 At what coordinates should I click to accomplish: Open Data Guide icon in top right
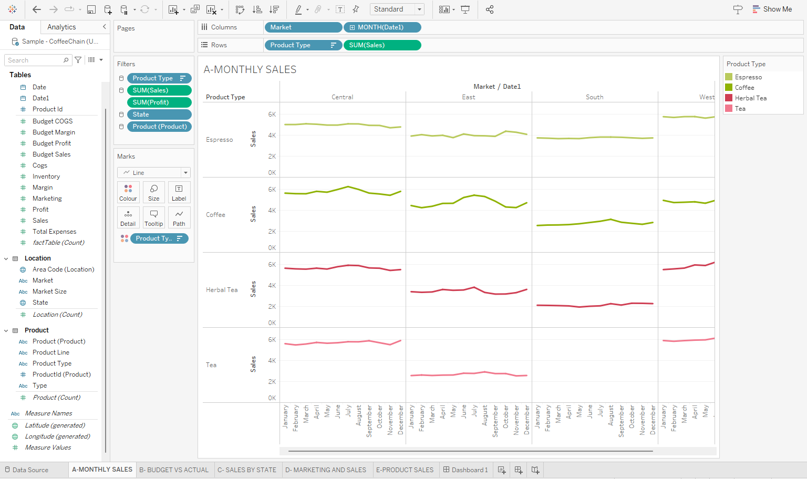tap(738, 9)
